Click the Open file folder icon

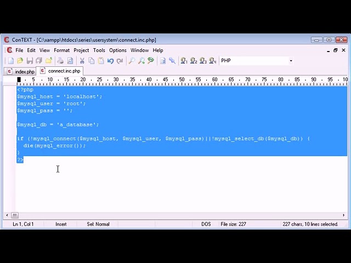(x=20, y=61)
